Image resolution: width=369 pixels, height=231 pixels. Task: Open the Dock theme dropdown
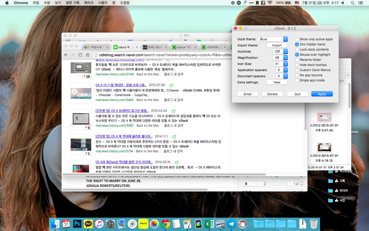point(273,39)
